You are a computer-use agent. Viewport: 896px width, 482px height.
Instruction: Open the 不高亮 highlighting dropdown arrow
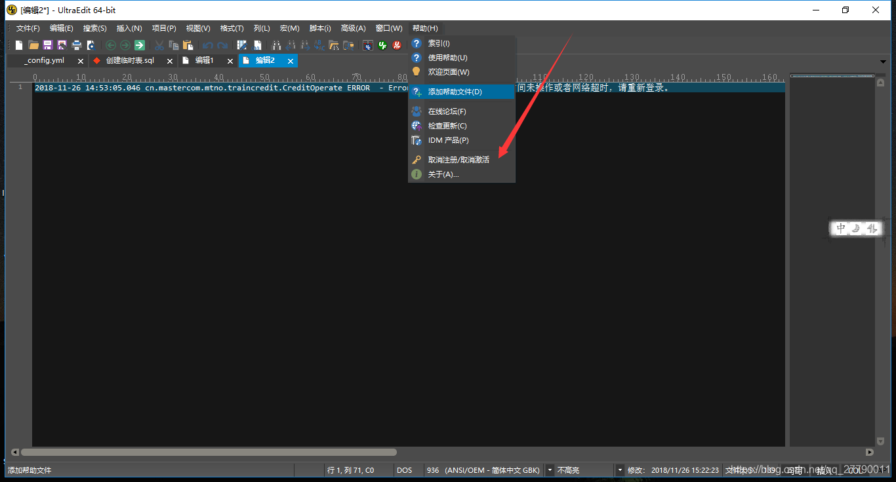619,470
